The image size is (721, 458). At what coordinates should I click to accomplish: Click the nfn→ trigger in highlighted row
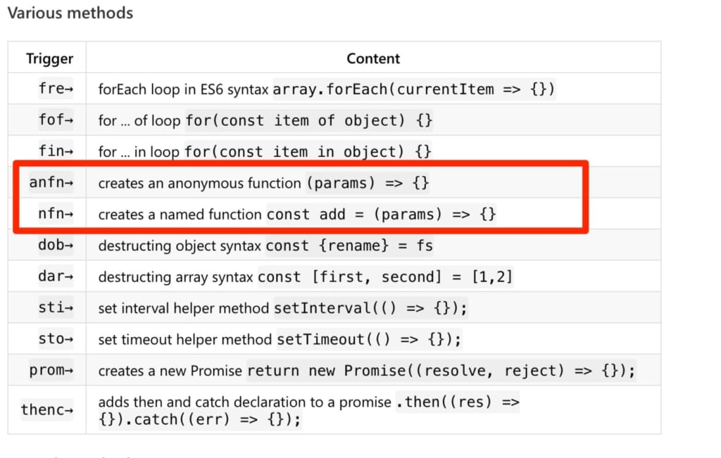click(x=56, y=214)
